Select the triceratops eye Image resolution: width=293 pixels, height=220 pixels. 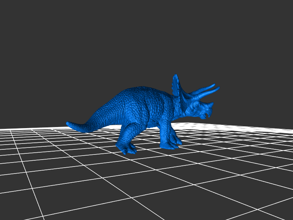tap(198, 105)
